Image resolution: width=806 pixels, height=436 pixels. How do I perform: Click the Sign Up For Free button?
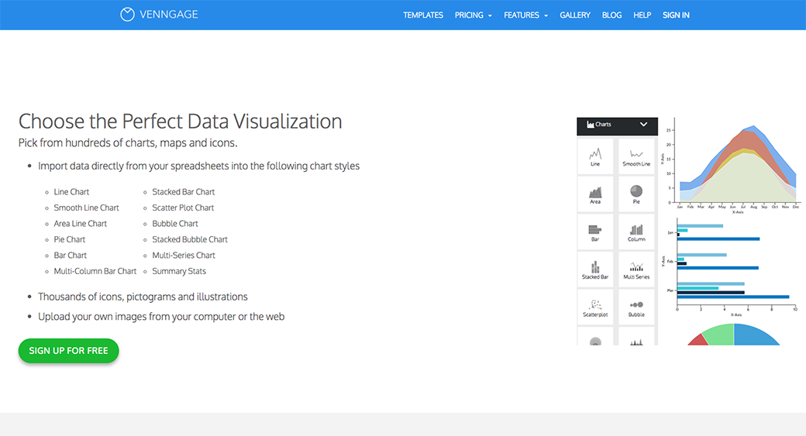[x=68, y=351]
